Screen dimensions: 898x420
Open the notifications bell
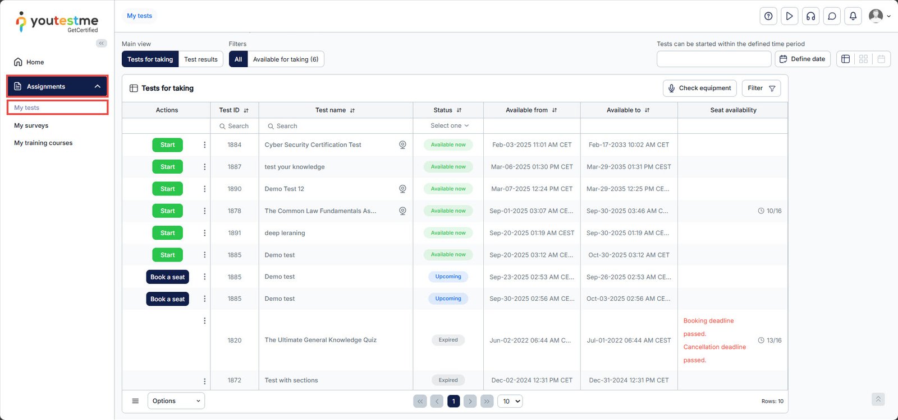pos(853,16)
